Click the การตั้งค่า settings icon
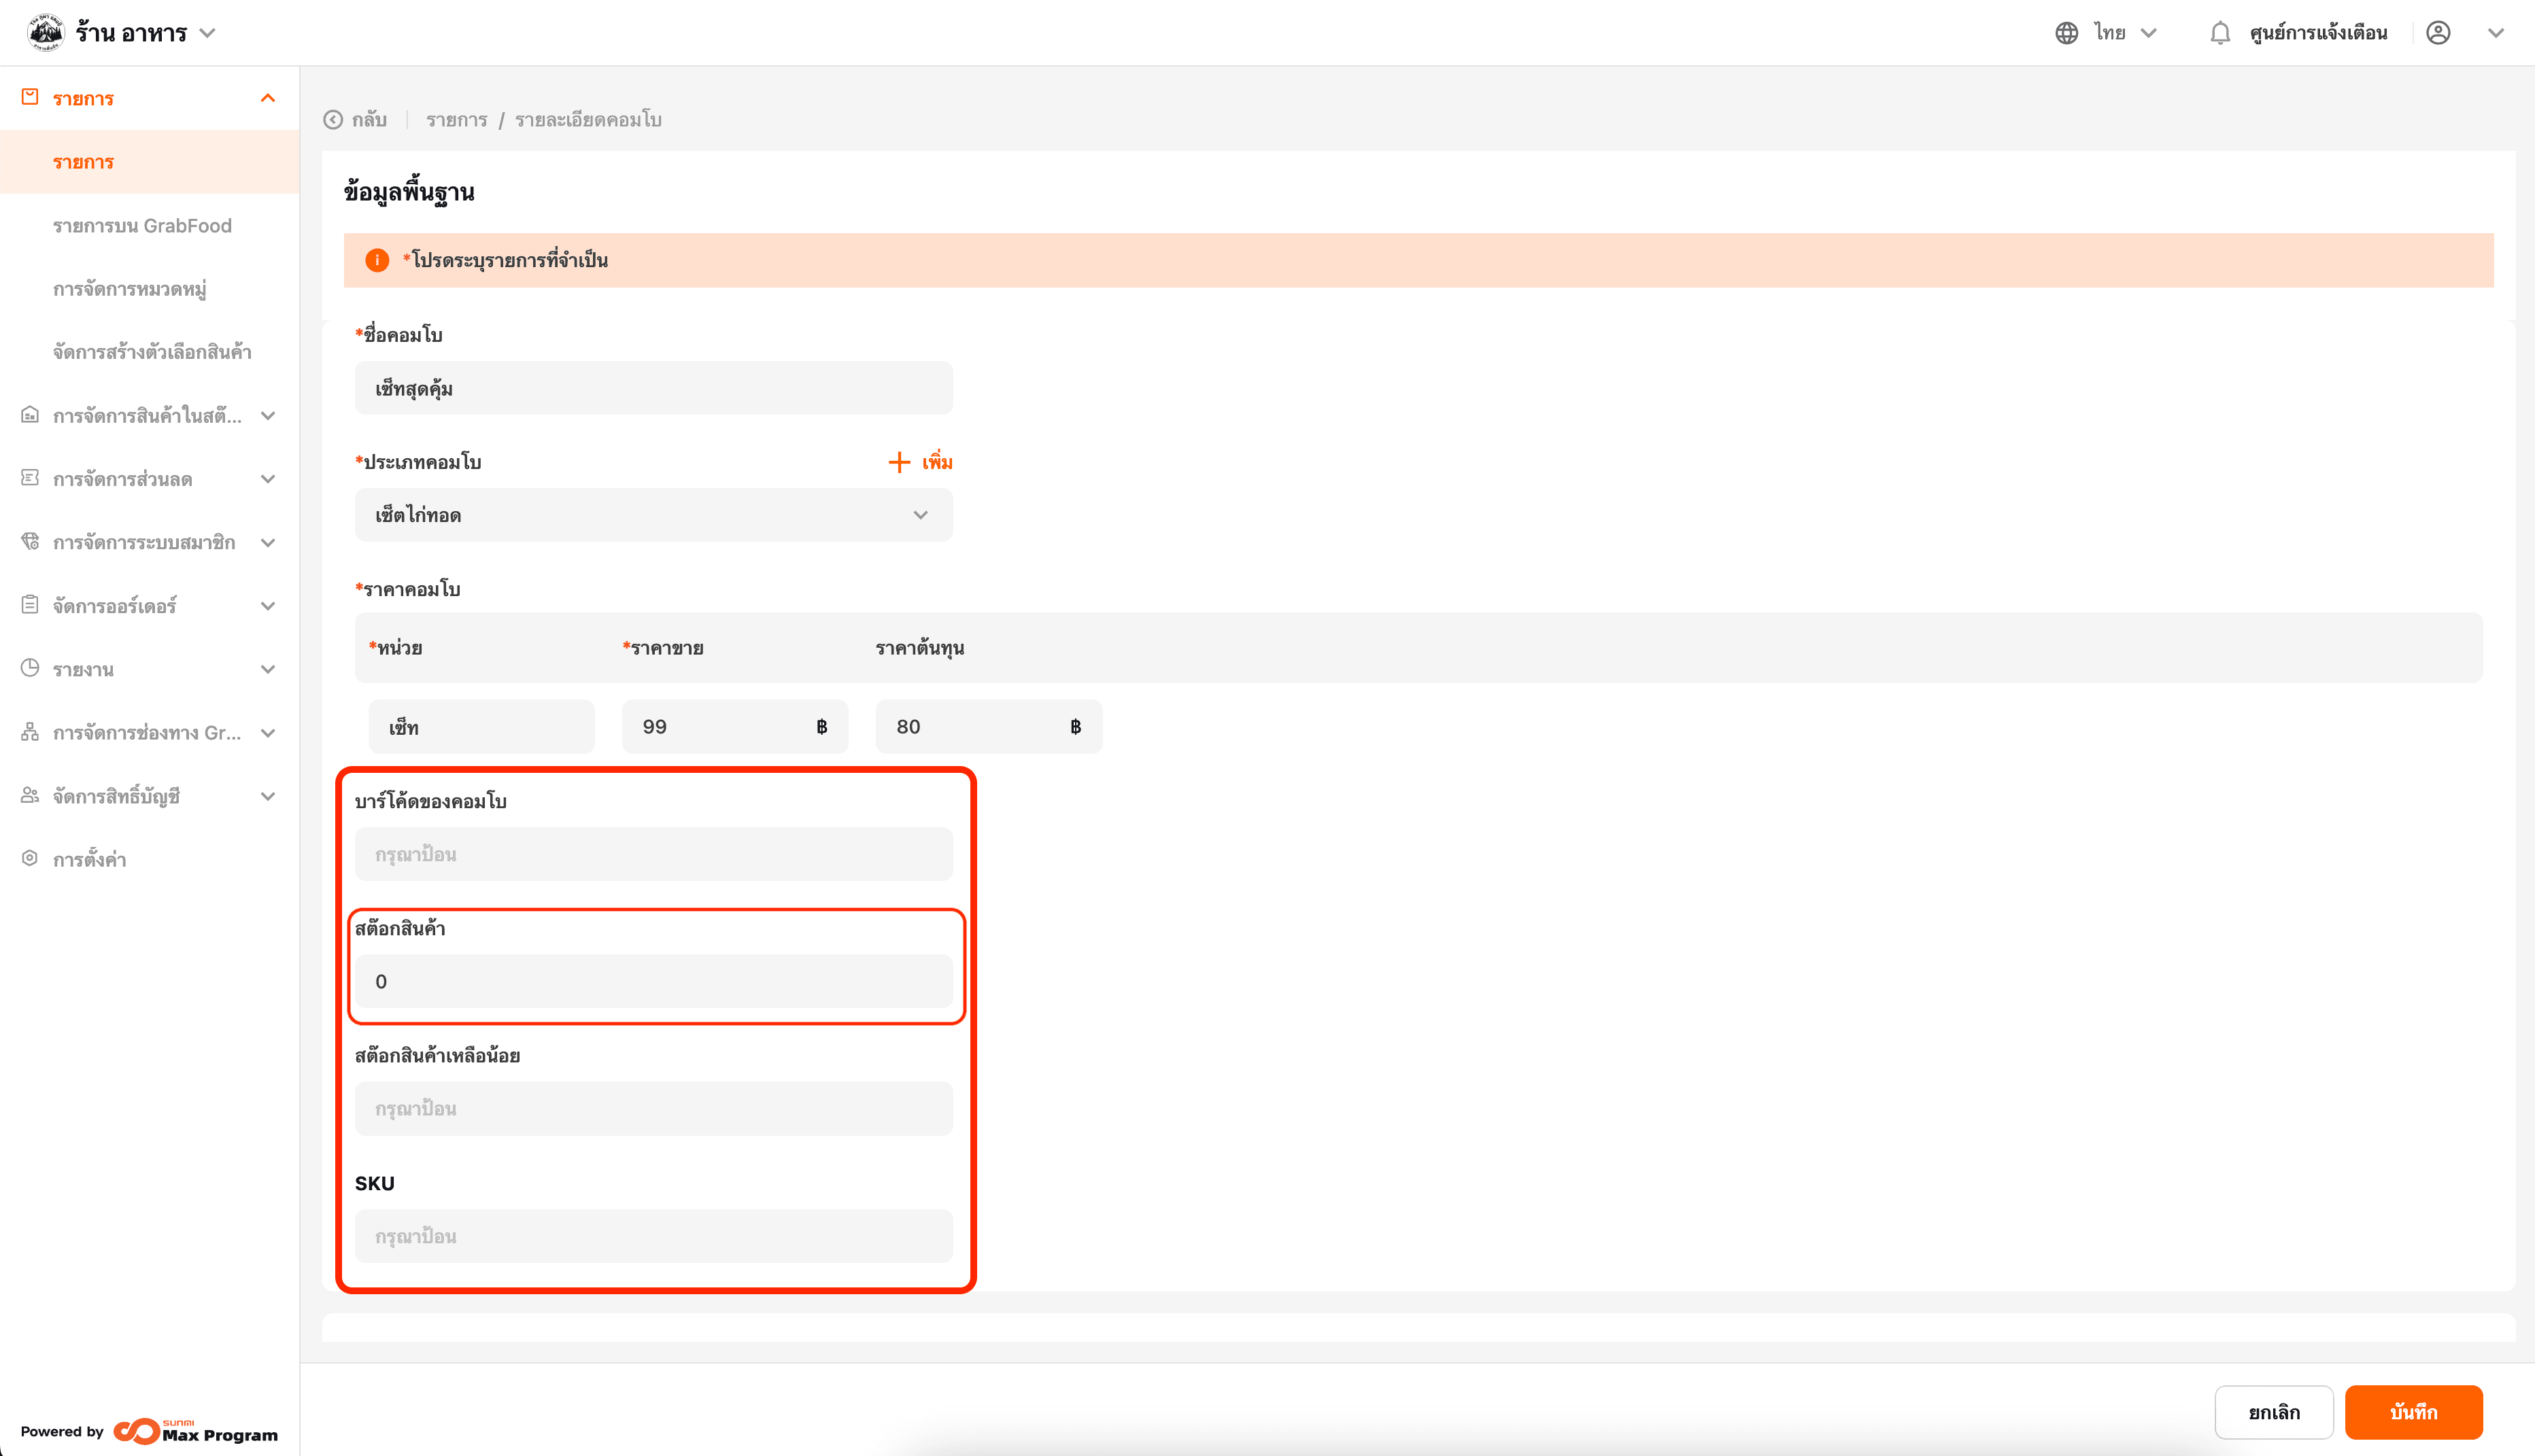This screenshot has width=2535, height=1456. pos(30,858)
